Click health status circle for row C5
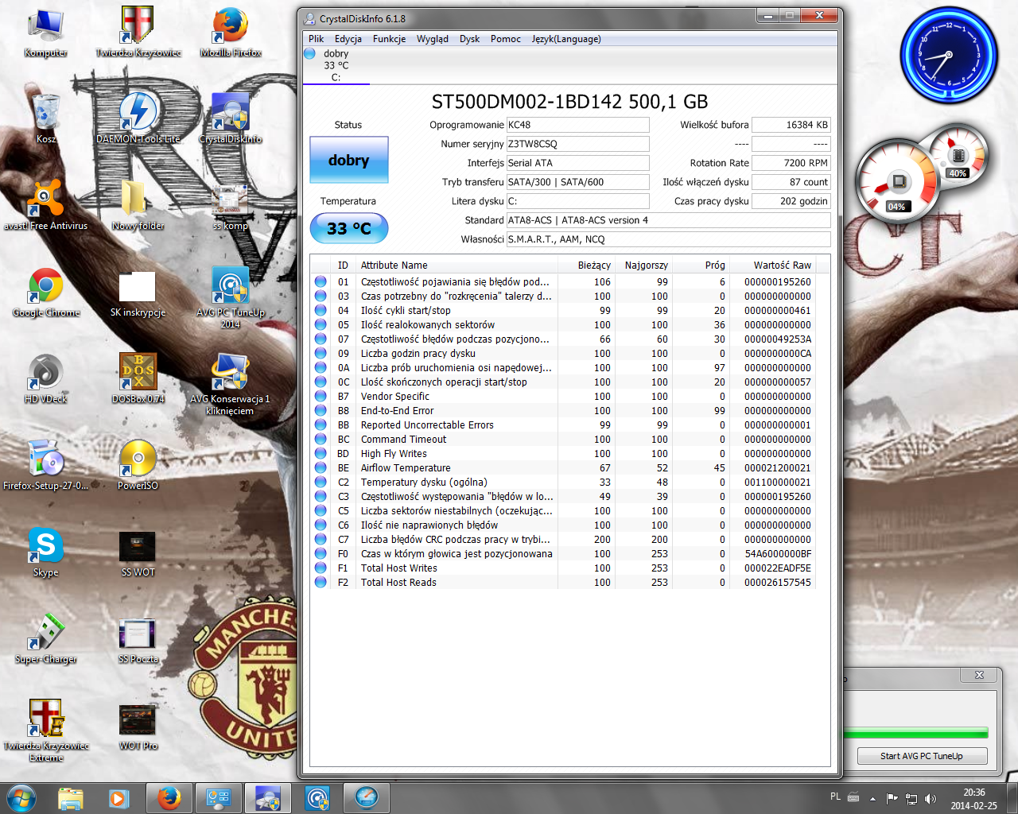Screen dimensions: 1018x814 click(321, 510)
